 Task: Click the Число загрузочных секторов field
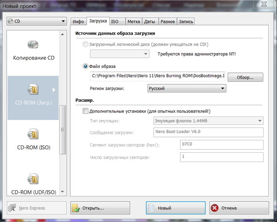(x=222, y=157)
